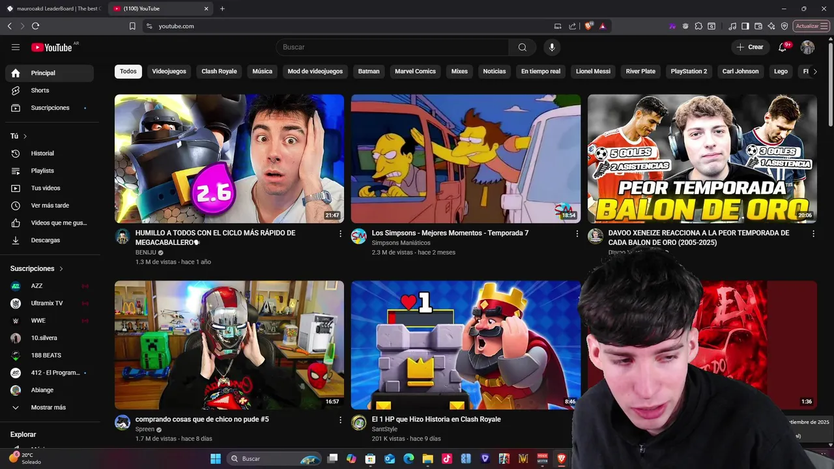
Task: Open the 10.silvera channel subscription
Action: click(50, 338)
